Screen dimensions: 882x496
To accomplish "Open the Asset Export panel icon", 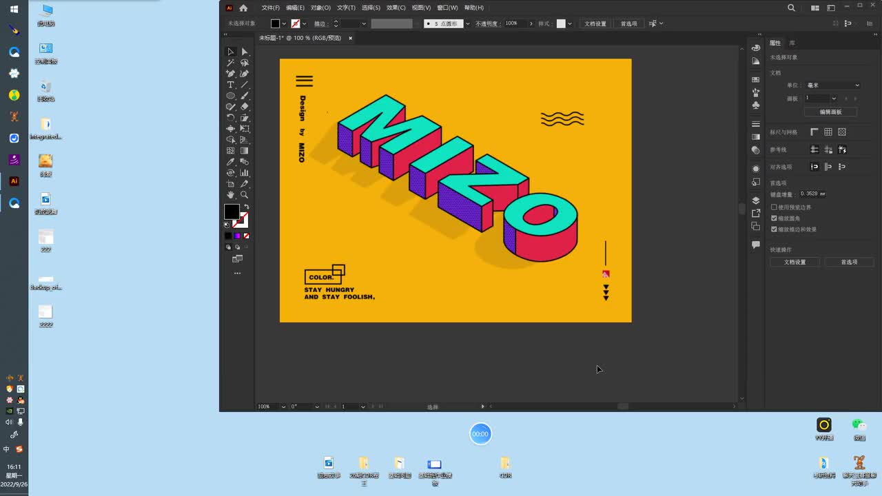I will pos(756,213).
